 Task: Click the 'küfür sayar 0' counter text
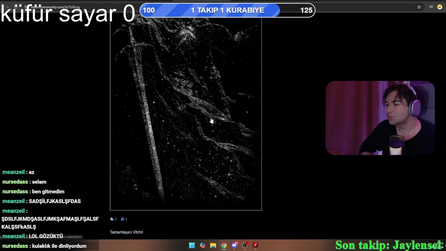point(68,14)
